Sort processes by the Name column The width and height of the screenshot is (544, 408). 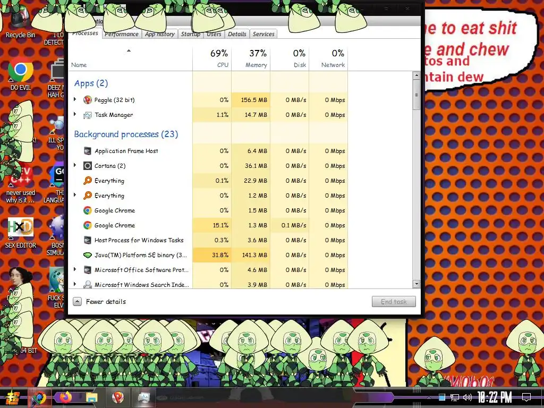131,59
